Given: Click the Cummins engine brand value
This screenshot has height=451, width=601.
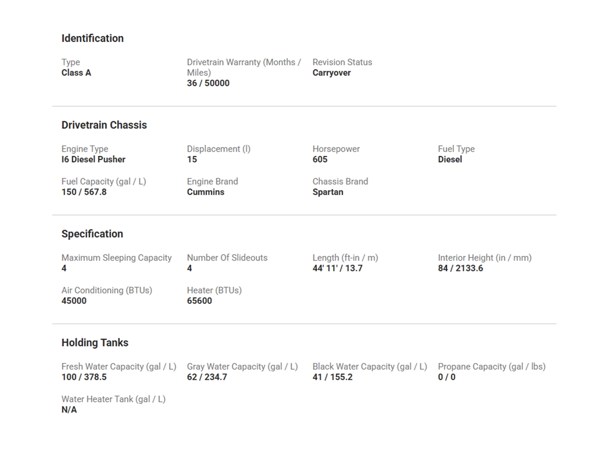Looking at the screenshot, I should (x=205, y=192).
